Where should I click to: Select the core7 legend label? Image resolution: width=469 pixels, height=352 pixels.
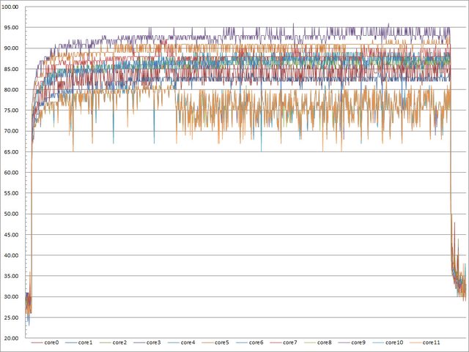[x=291, y=342]
